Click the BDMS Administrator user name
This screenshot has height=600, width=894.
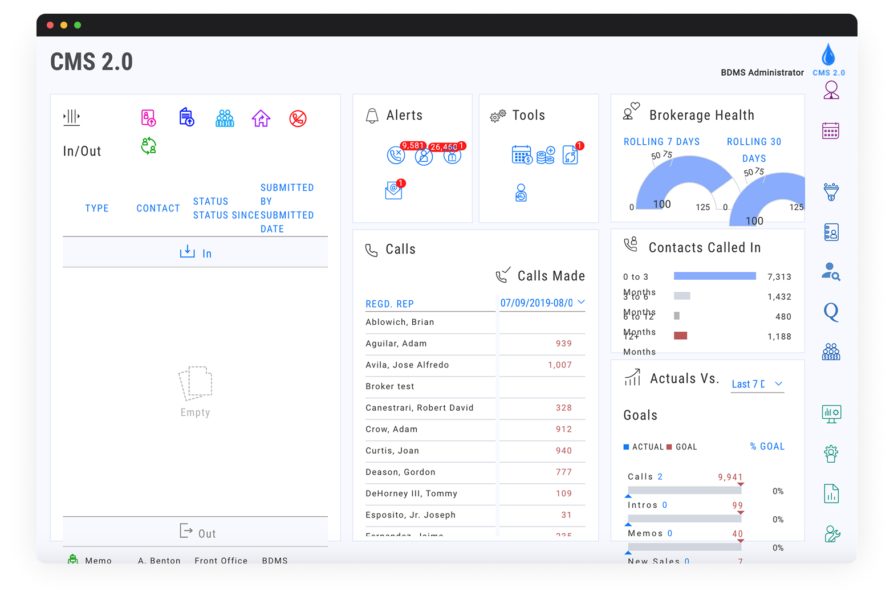coord(762,72)
